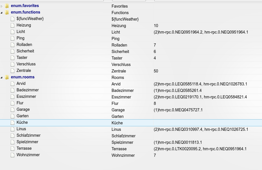Viewport: 262px width, 170px height.
Task: Click the Licht file icon
Action: [x=13, y=32]
